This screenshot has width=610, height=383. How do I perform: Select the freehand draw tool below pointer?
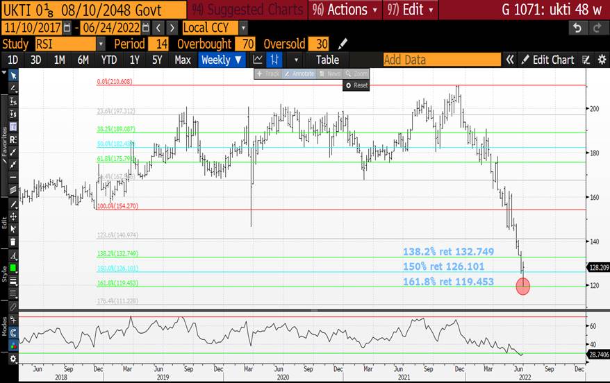[x=13, y=88]
